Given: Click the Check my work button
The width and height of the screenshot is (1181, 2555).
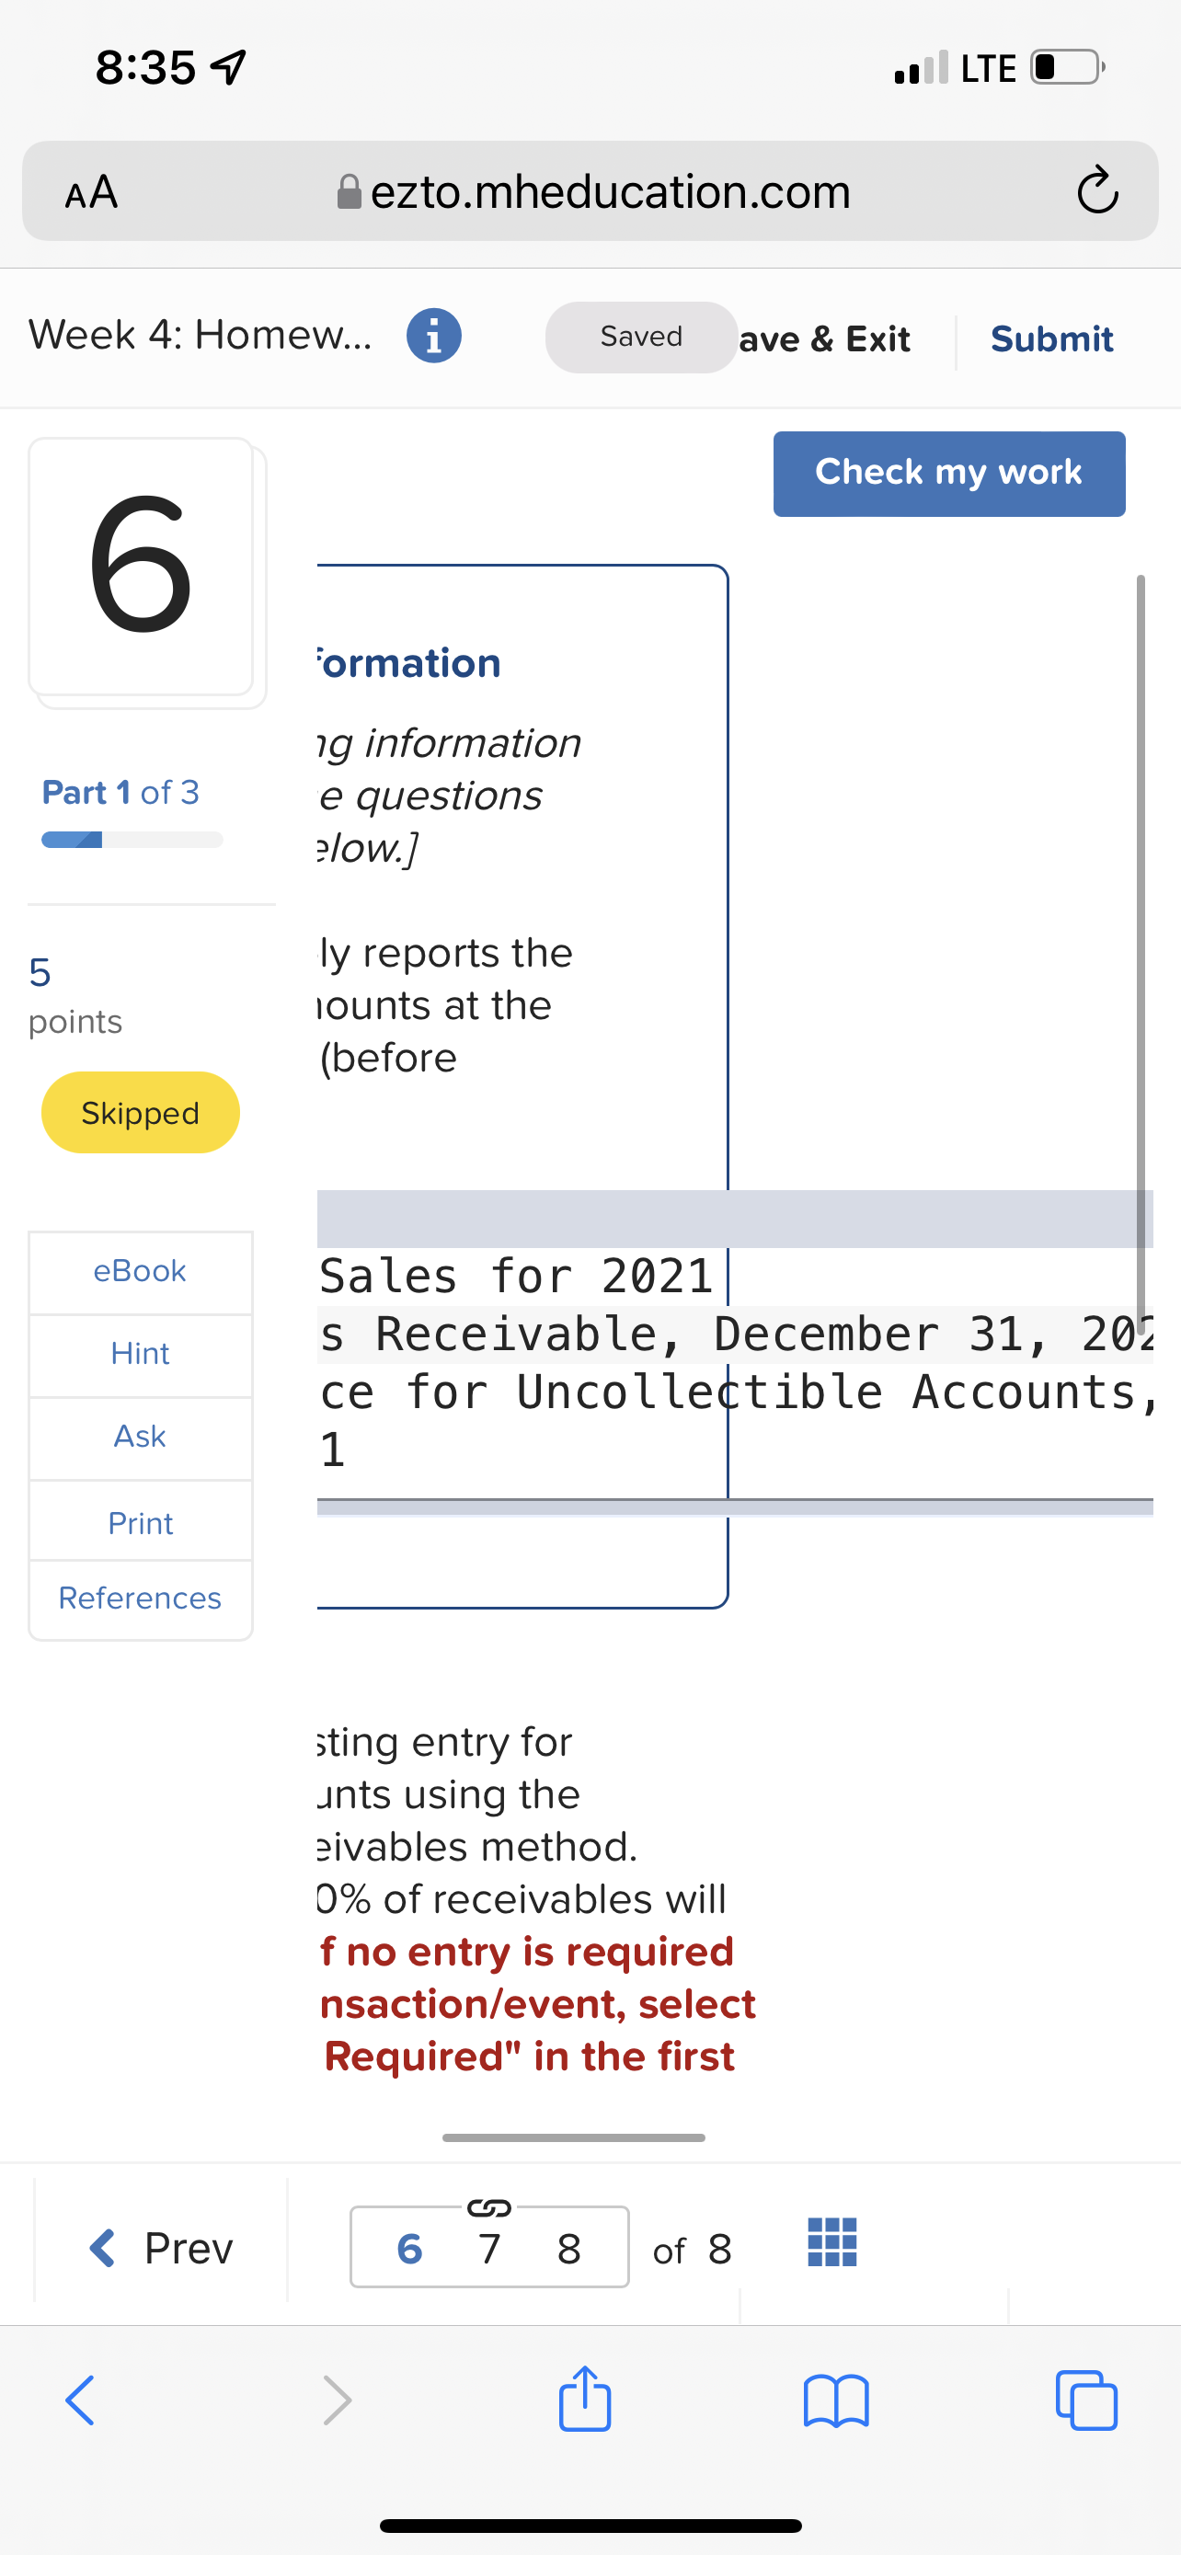Looking at the screenshot, I should tap(949, 473).
